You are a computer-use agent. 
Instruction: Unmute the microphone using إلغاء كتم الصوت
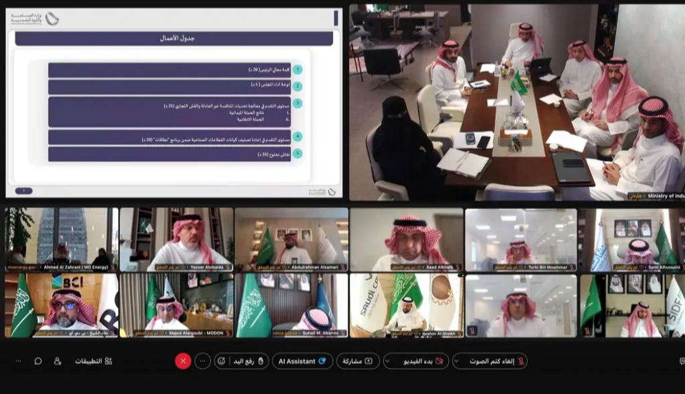(496, 361)
